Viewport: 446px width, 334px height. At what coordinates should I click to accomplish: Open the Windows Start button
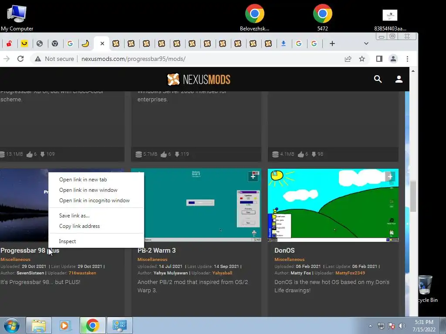coord(11,325)
